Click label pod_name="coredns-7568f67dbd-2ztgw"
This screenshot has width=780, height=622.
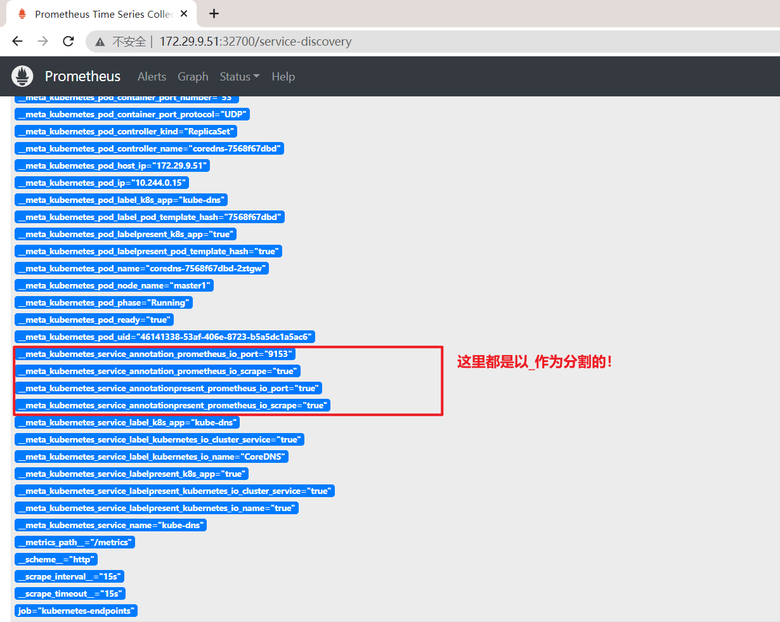pyautogui.click(x=142, y=268)
